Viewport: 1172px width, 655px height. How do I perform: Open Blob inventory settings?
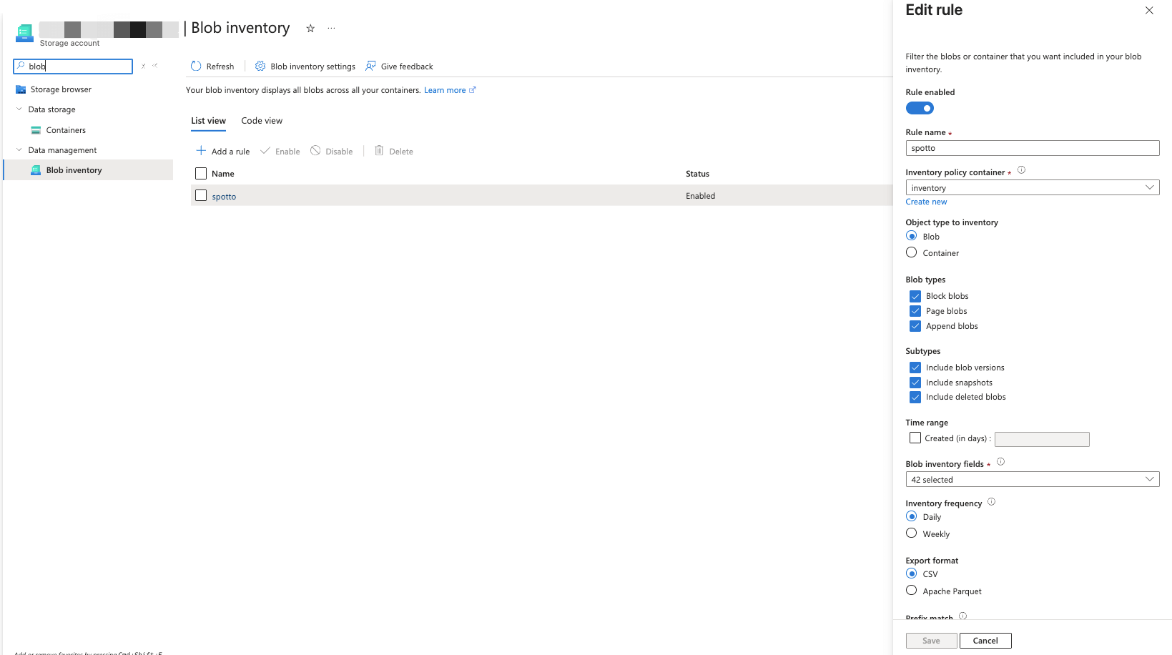coord(304,66)
